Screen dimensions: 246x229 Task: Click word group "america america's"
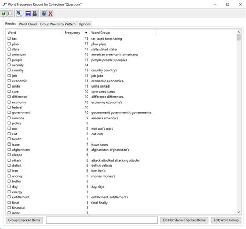pos(104,118)
